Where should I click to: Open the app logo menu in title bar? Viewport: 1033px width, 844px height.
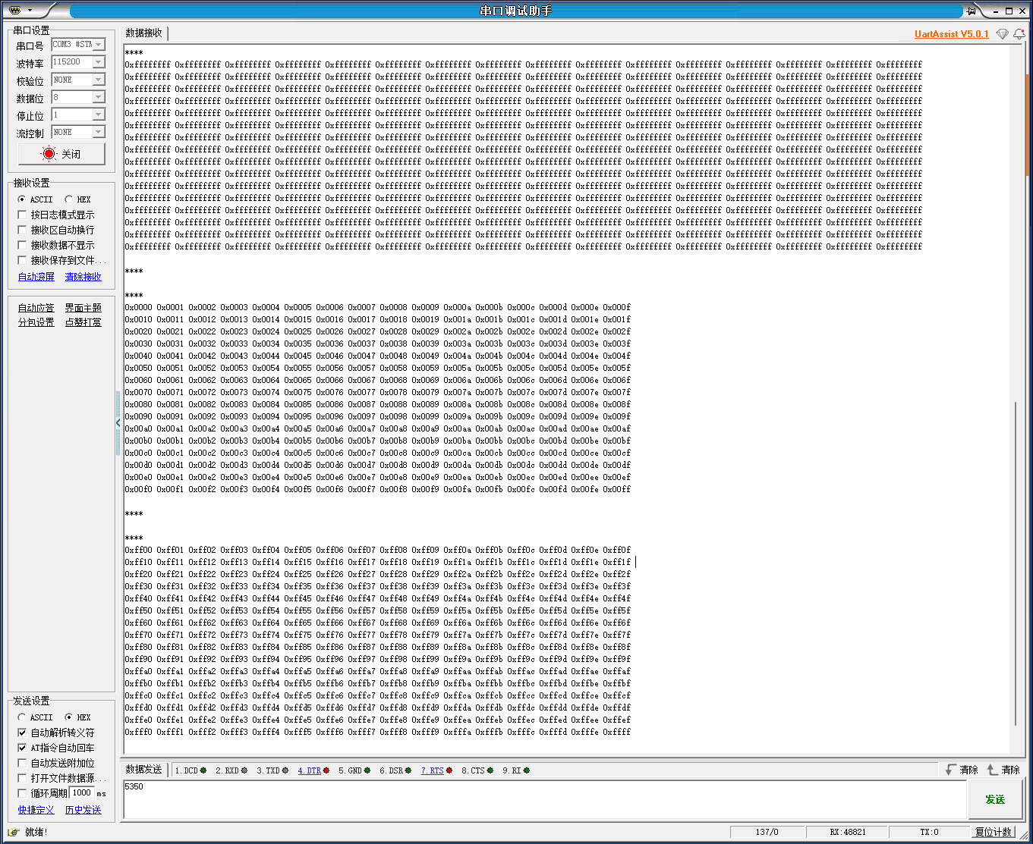(15, 11)
